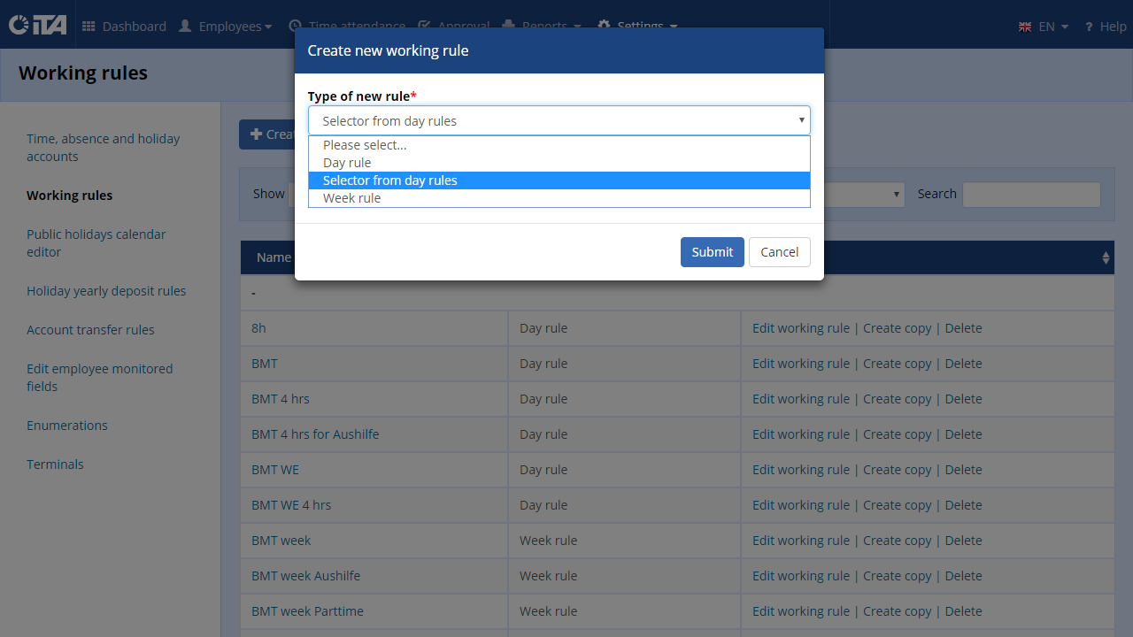Click the Dashboard grid icon
This screenshot has height=637, width=1133.
89,27
